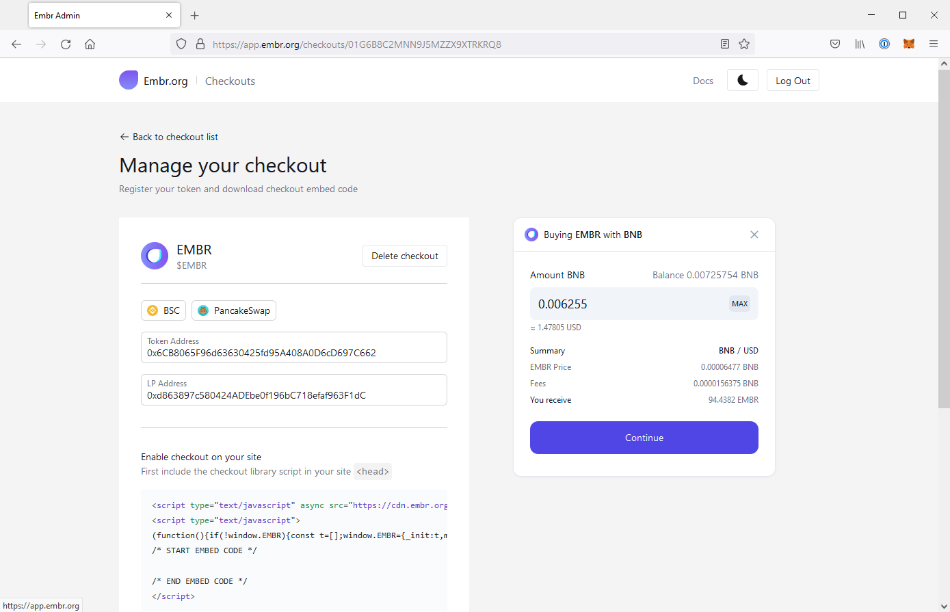
Task: Click the Amount BNB input field
Action: tap(644, 304)
